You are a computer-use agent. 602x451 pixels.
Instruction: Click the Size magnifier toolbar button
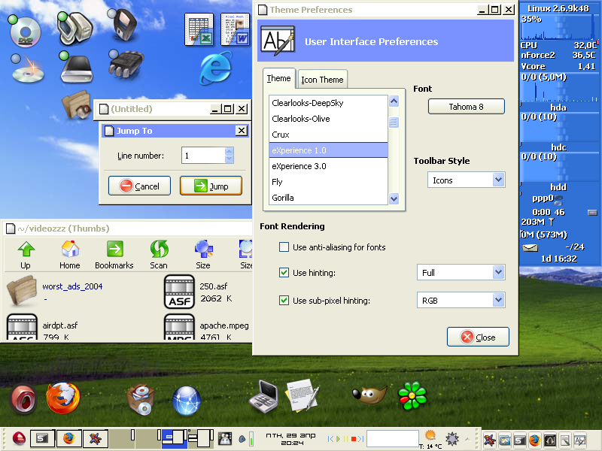tap(203, 255)
